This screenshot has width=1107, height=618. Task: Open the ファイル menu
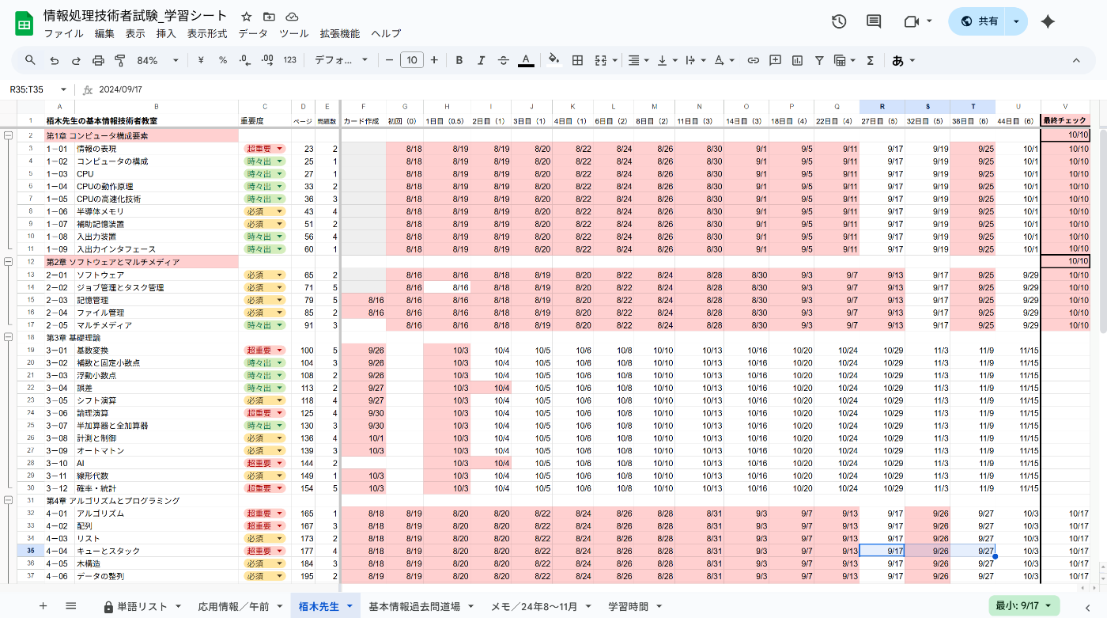64,34
